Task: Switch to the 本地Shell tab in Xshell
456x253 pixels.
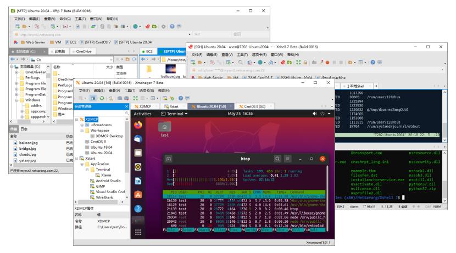Action: coord(355,86)
